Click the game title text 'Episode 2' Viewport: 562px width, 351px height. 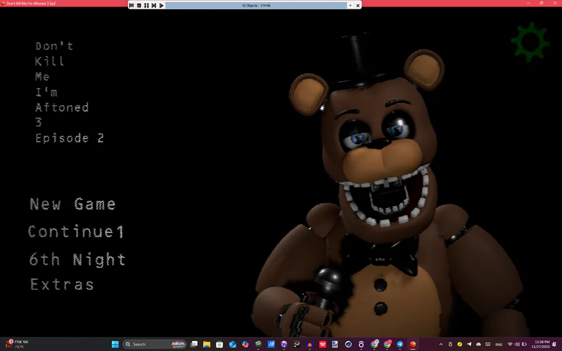[x=69, y=139]
